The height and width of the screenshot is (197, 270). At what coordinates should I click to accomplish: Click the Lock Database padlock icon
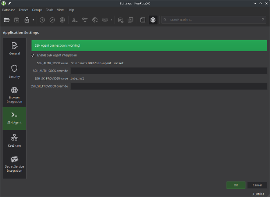click(x=27, y=20)
